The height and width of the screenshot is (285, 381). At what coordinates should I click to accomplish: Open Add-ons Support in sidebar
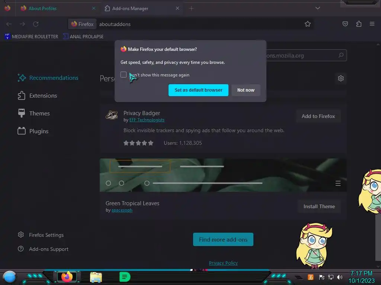coord(43,249)
